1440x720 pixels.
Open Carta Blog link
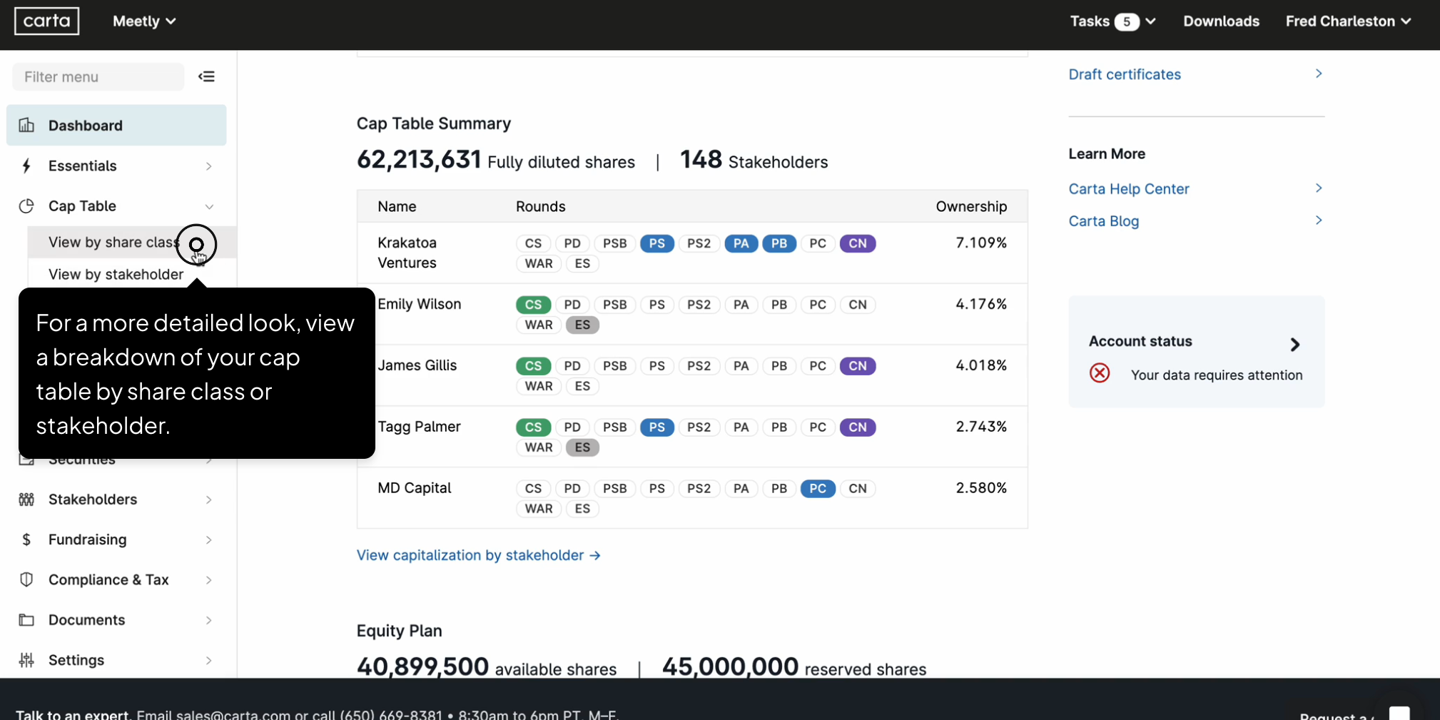click(x=1103, y=221)
